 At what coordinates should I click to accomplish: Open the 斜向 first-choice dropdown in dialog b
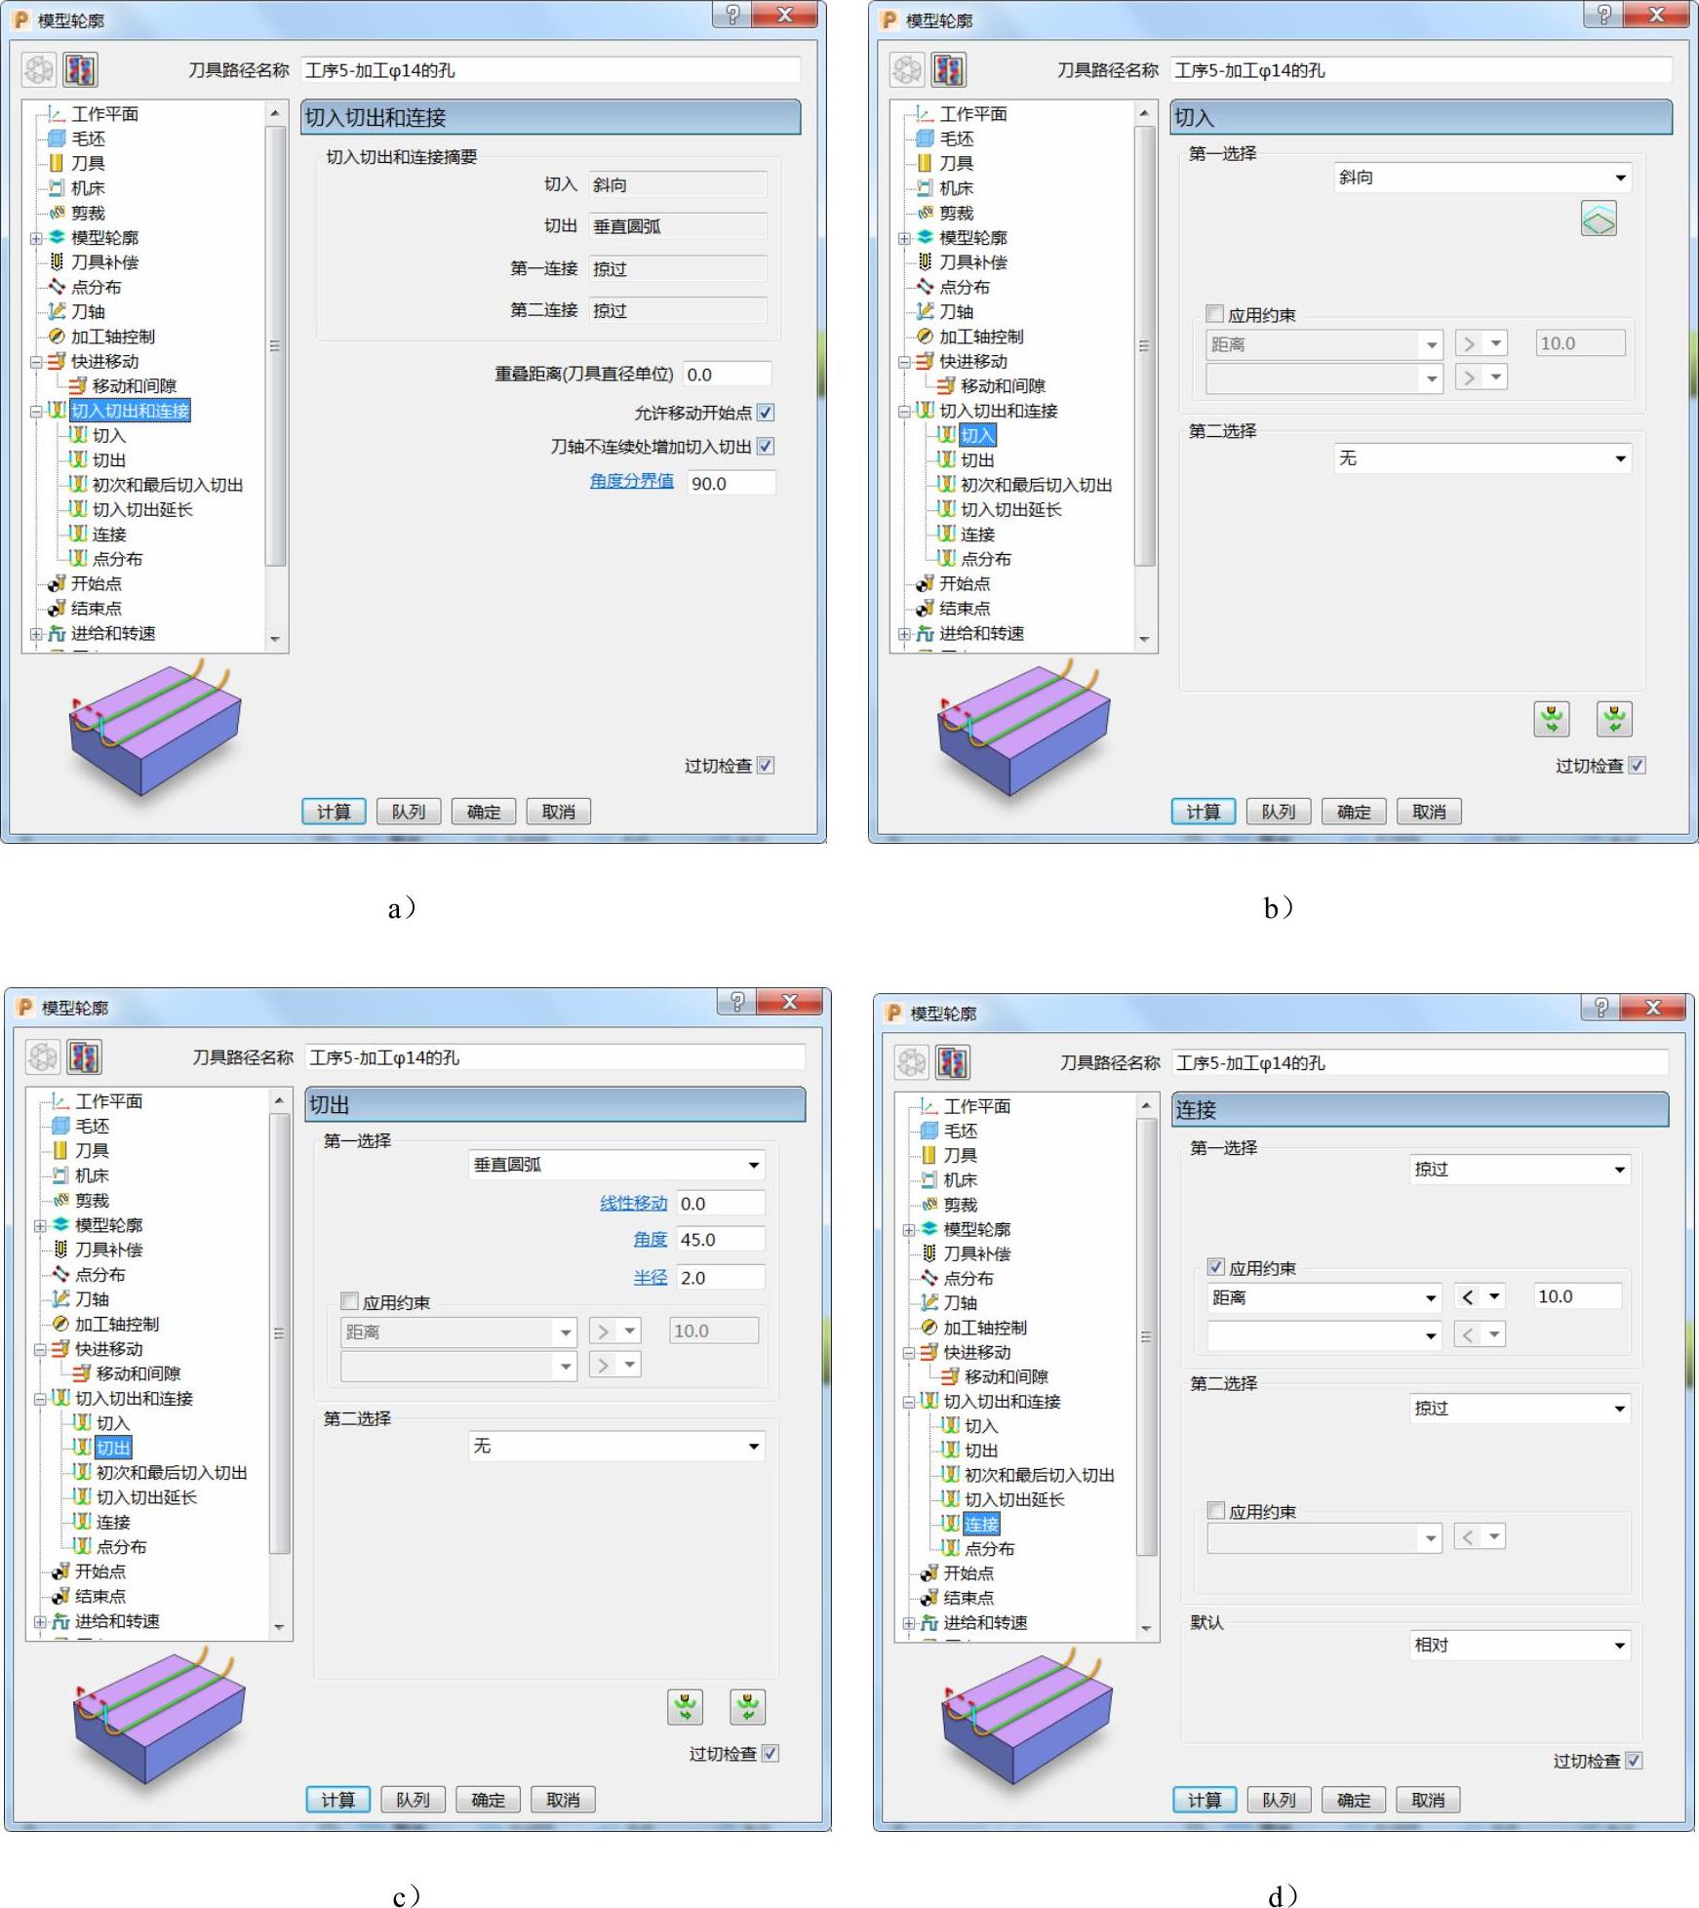point(1482,178)
